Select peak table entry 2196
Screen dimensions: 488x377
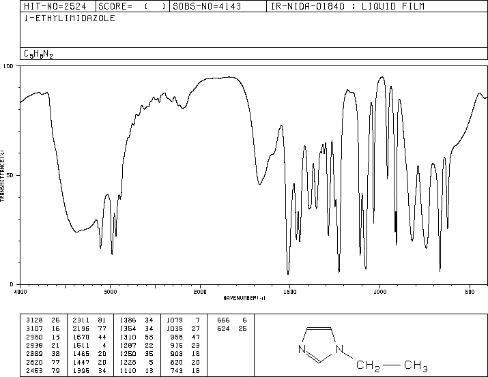pos(81,329)
